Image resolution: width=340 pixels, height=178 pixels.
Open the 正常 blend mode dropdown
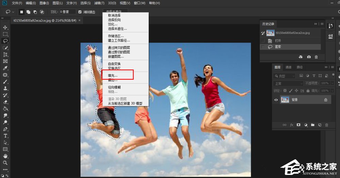coord(288,83)
